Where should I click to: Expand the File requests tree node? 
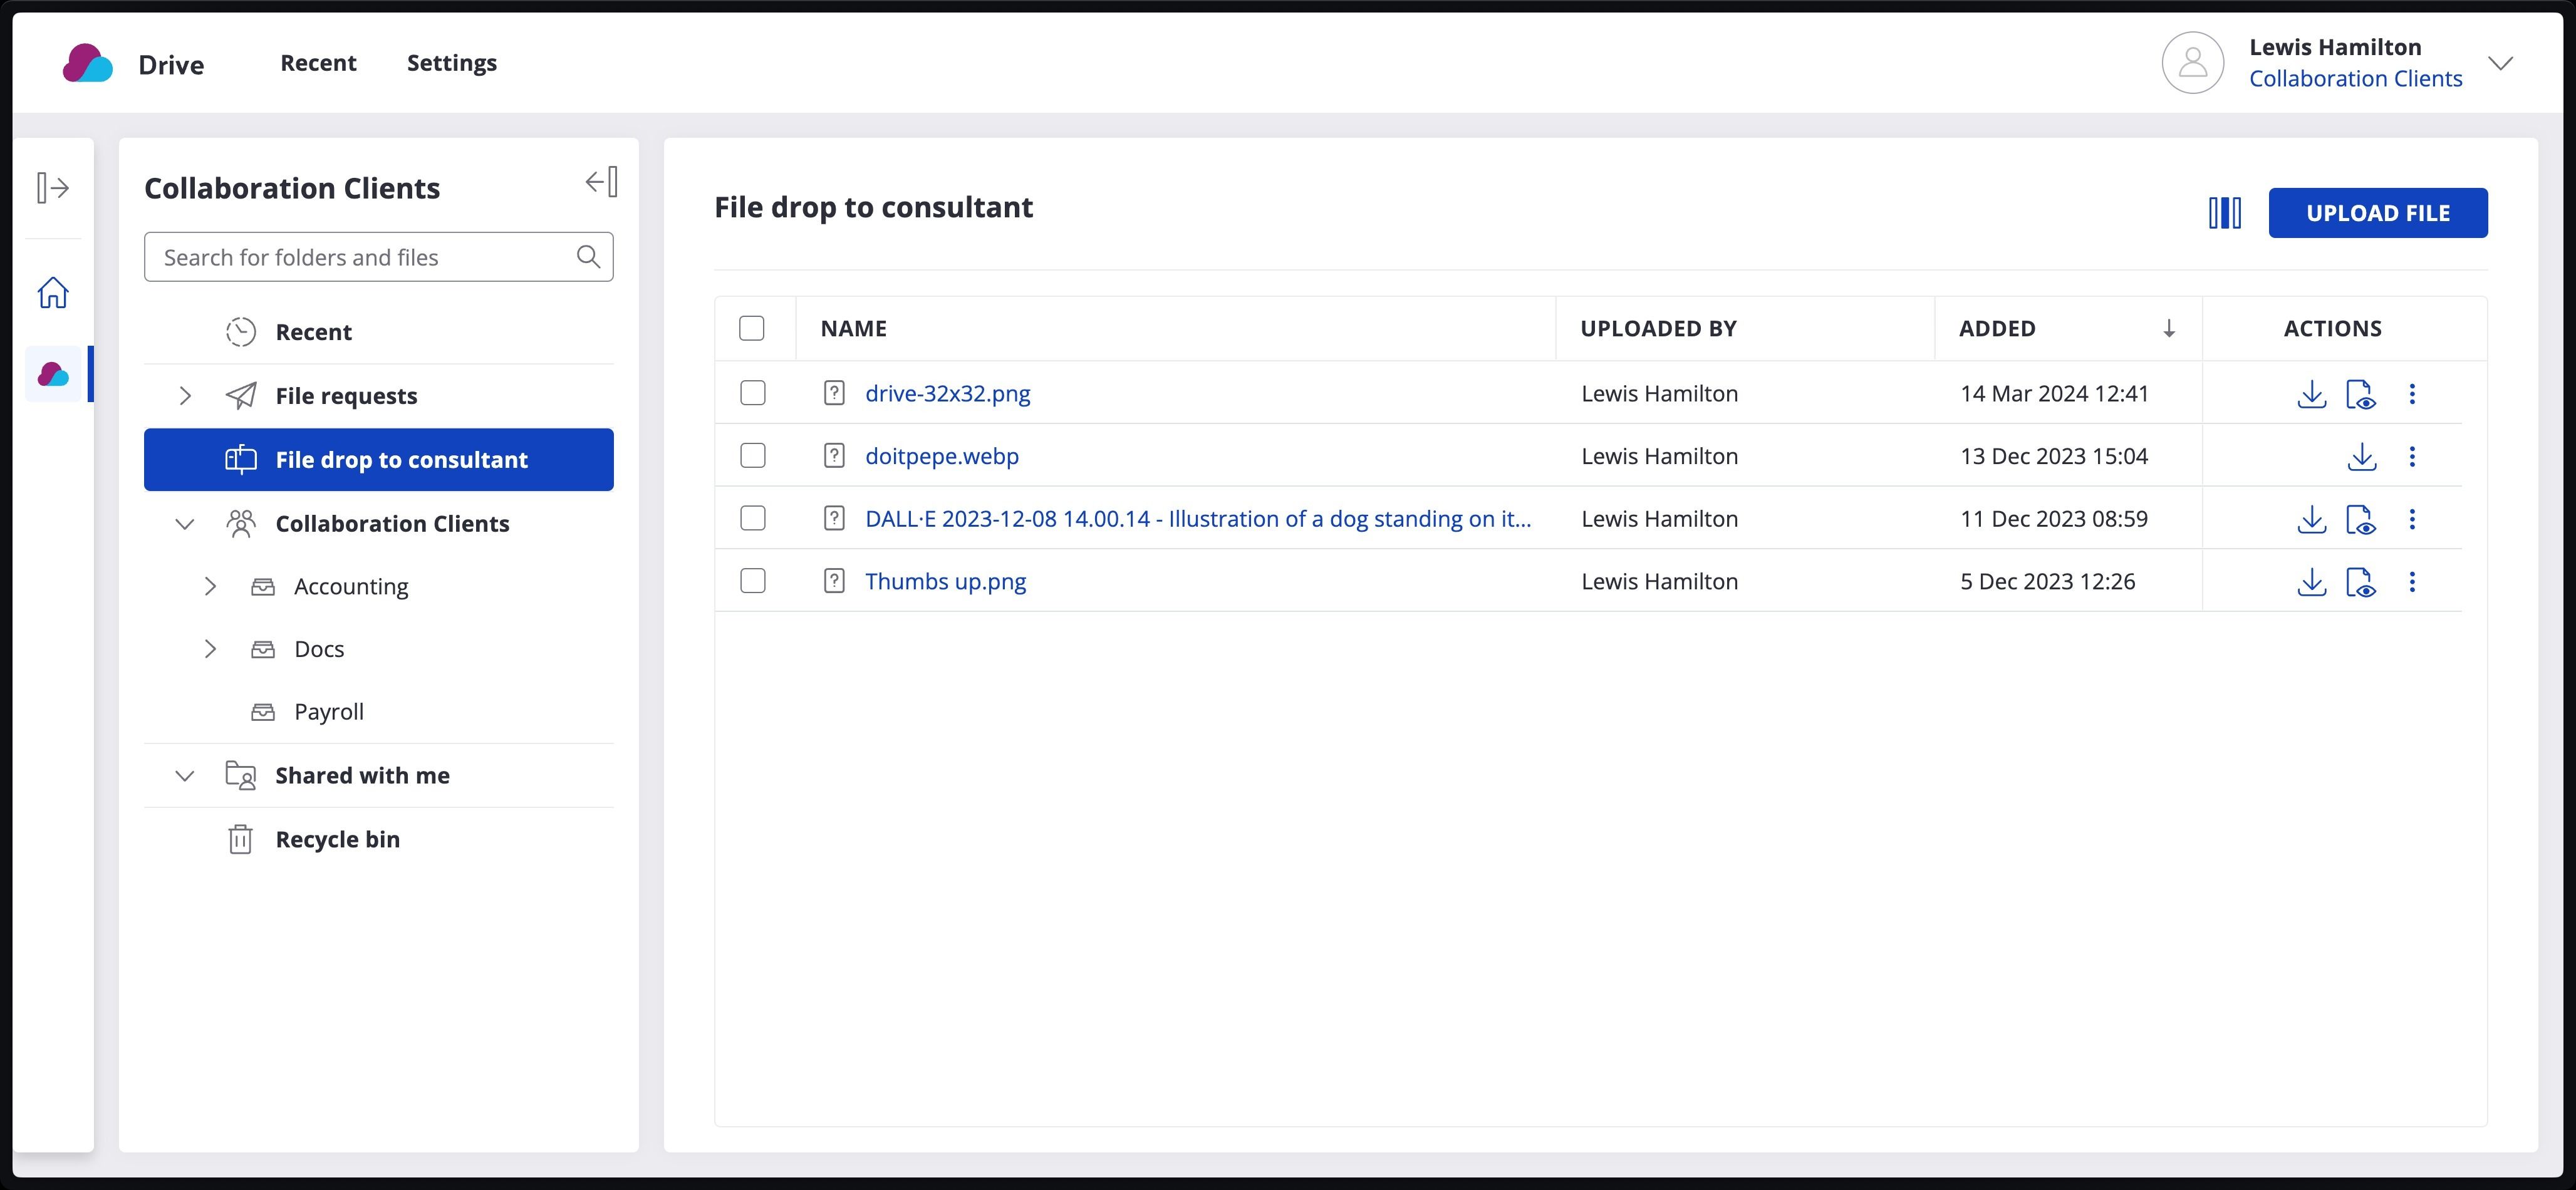(185, 396)
